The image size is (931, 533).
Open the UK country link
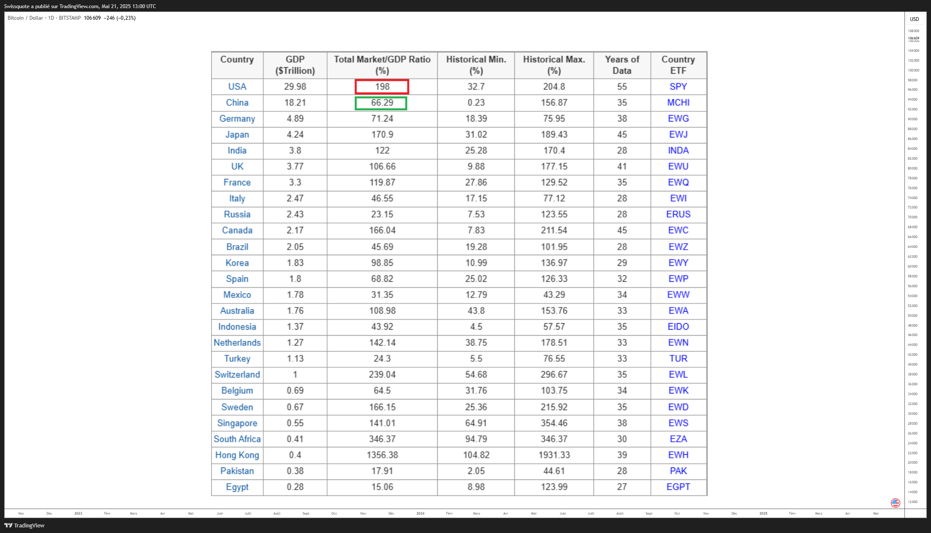pos(237,167)
